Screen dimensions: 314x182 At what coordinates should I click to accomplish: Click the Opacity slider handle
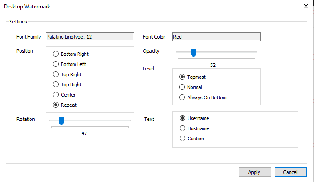point(193,53)
